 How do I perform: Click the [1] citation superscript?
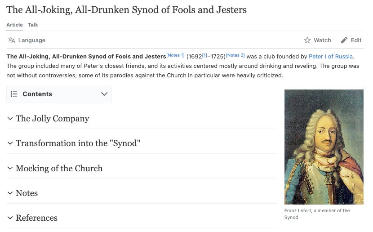204,55
